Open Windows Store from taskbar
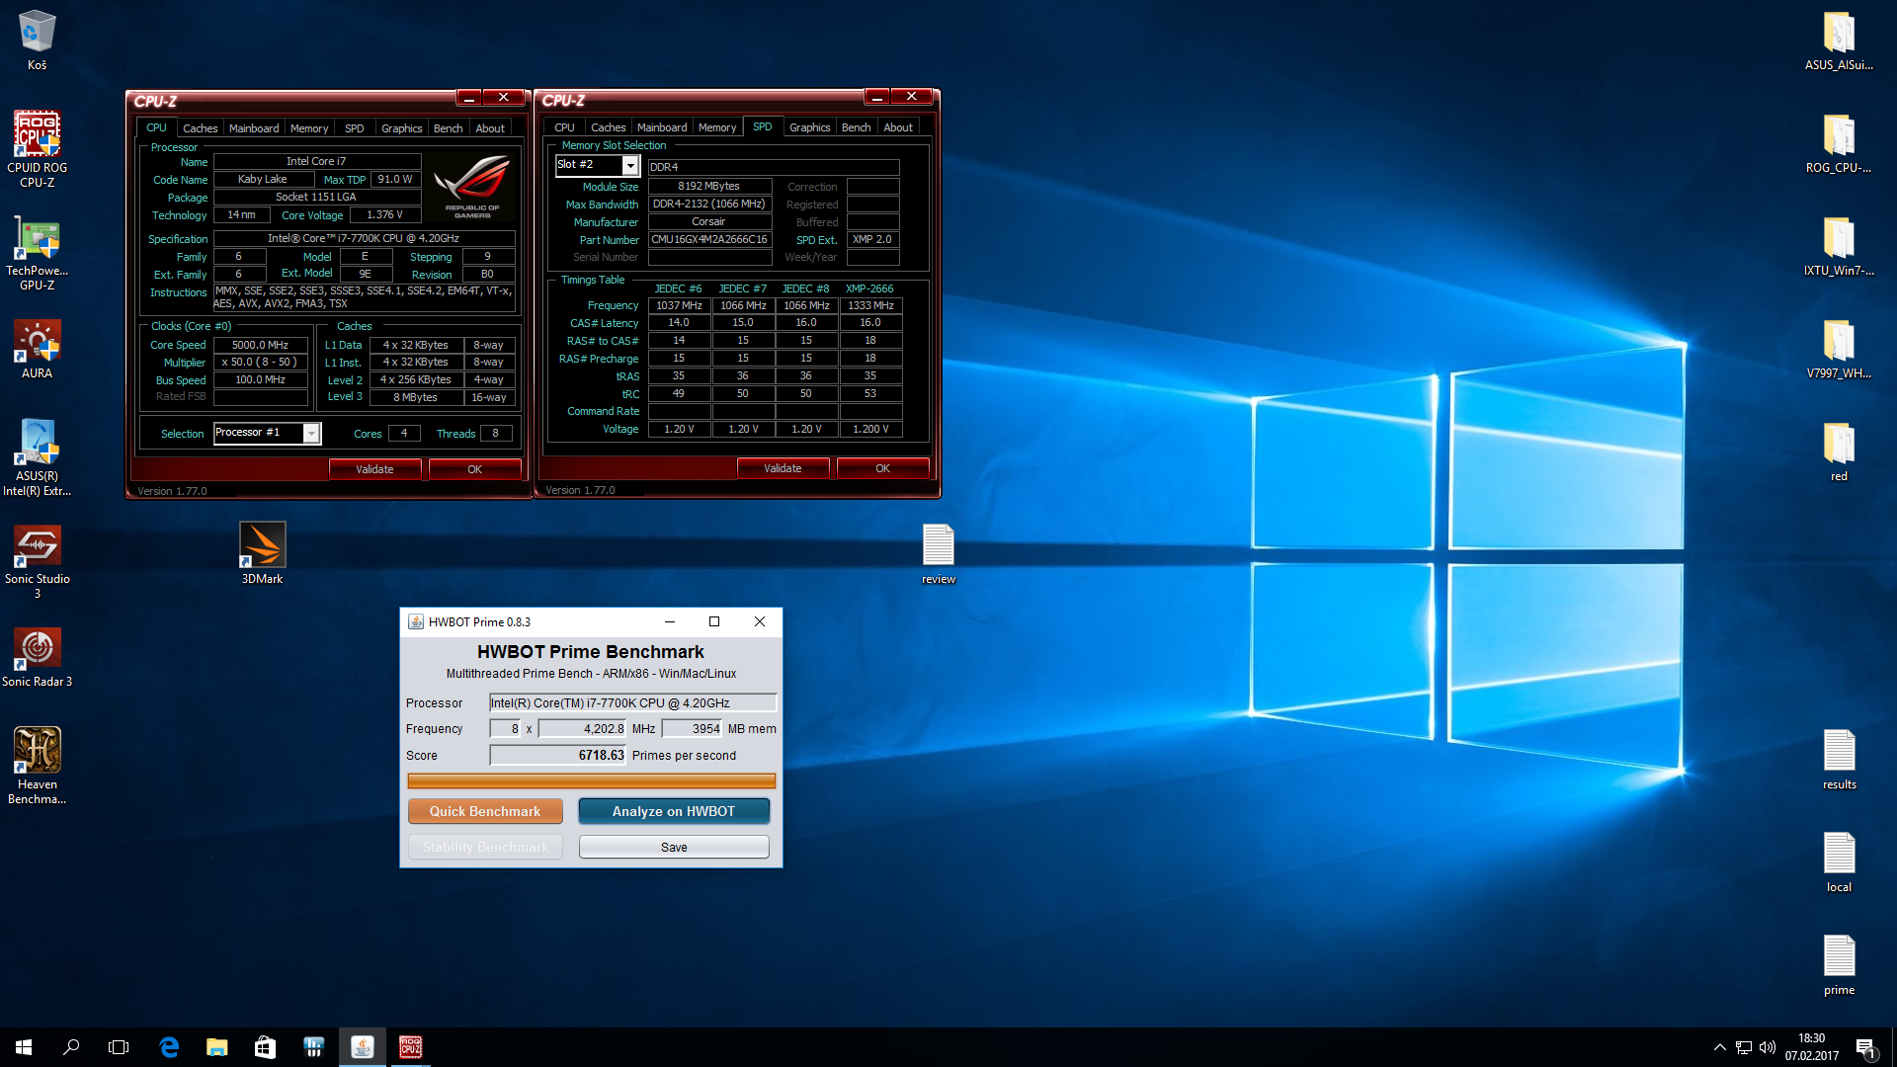 pos(265,1047)
